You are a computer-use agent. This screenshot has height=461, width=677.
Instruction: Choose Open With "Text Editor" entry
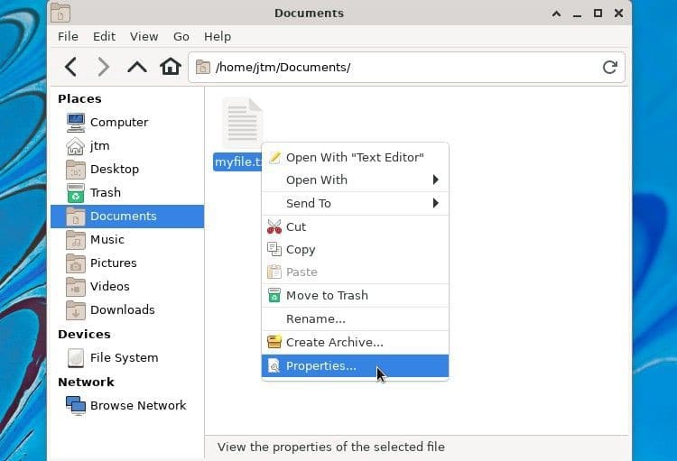(355, 157)
